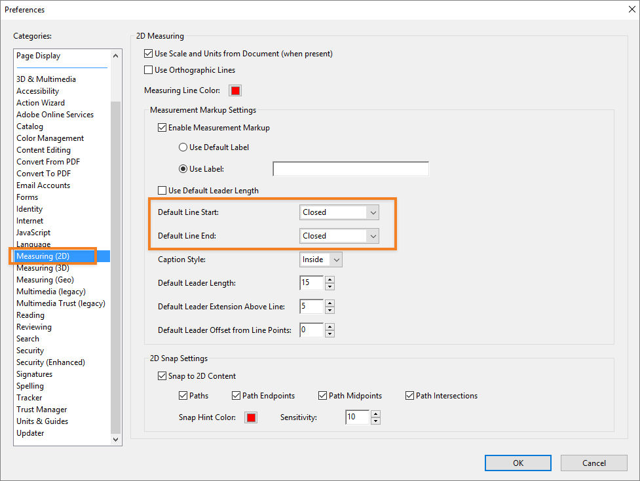
Task: Click the OK button
Action: (518, 463)
